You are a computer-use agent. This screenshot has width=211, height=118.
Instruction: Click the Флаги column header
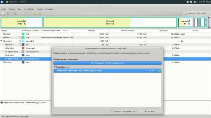(196, 30)
